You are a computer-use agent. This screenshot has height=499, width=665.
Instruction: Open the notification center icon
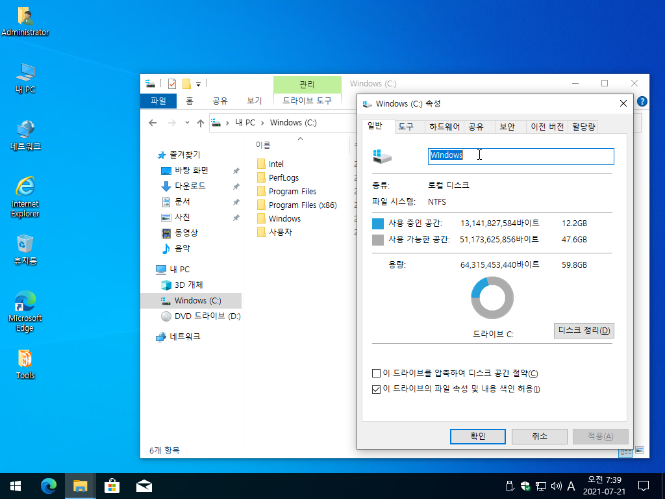click(x=644, y=486)
